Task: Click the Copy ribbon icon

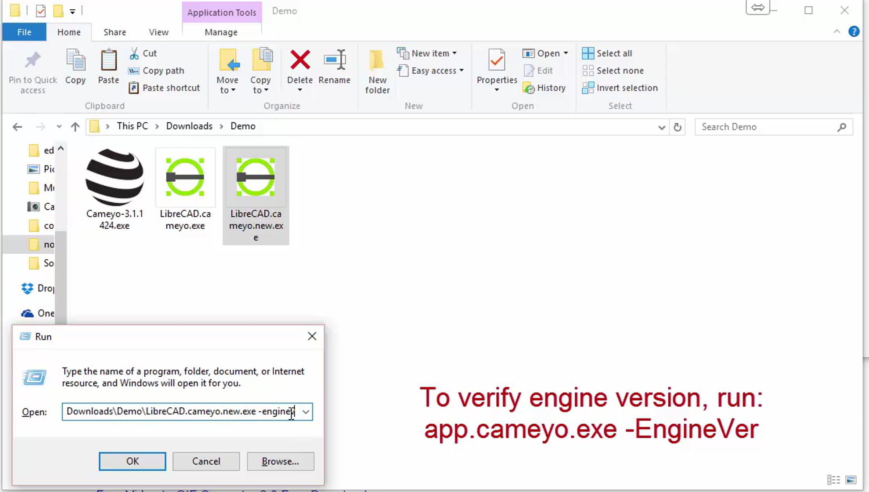Action: coord(75,60)
